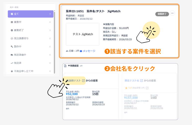Open the 受注テスト社 company link

pos(132,80)
